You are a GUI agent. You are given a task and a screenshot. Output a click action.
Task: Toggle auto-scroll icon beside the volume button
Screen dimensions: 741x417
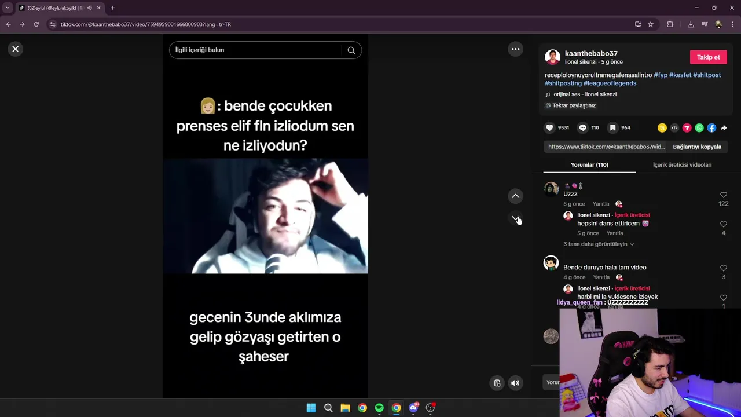pos(497,383)
